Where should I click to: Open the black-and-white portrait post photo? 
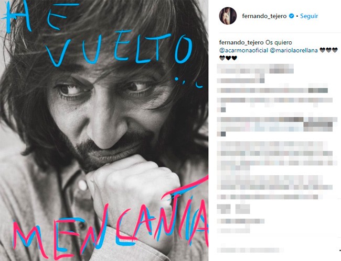point(104,131)
